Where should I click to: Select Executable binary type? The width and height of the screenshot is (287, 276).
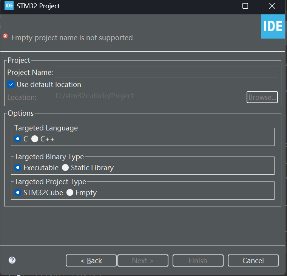[x=18, y=167]
